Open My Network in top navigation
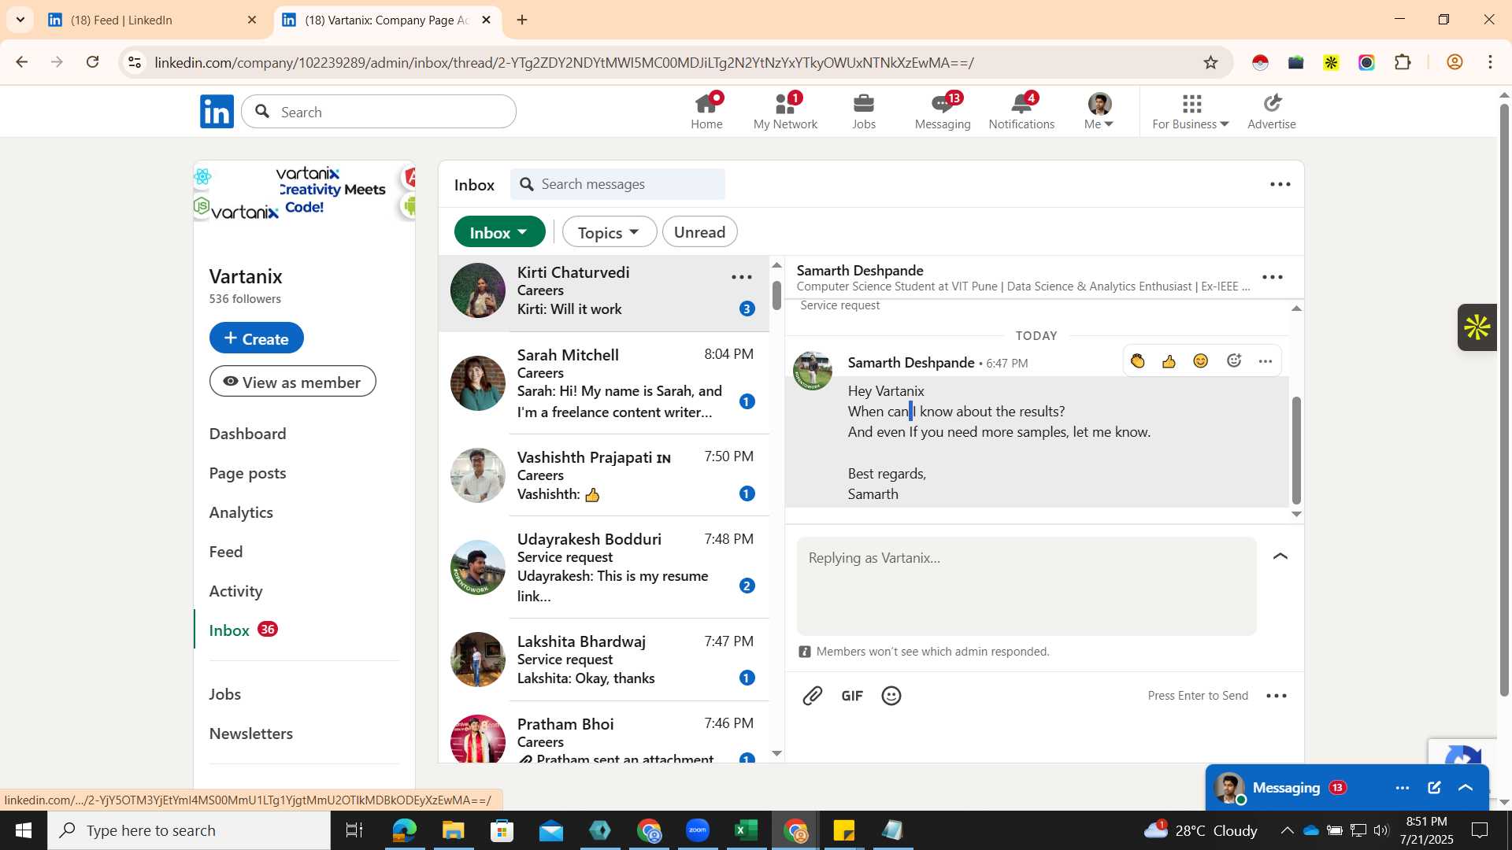1512x850 pixels. pos(785,111)
